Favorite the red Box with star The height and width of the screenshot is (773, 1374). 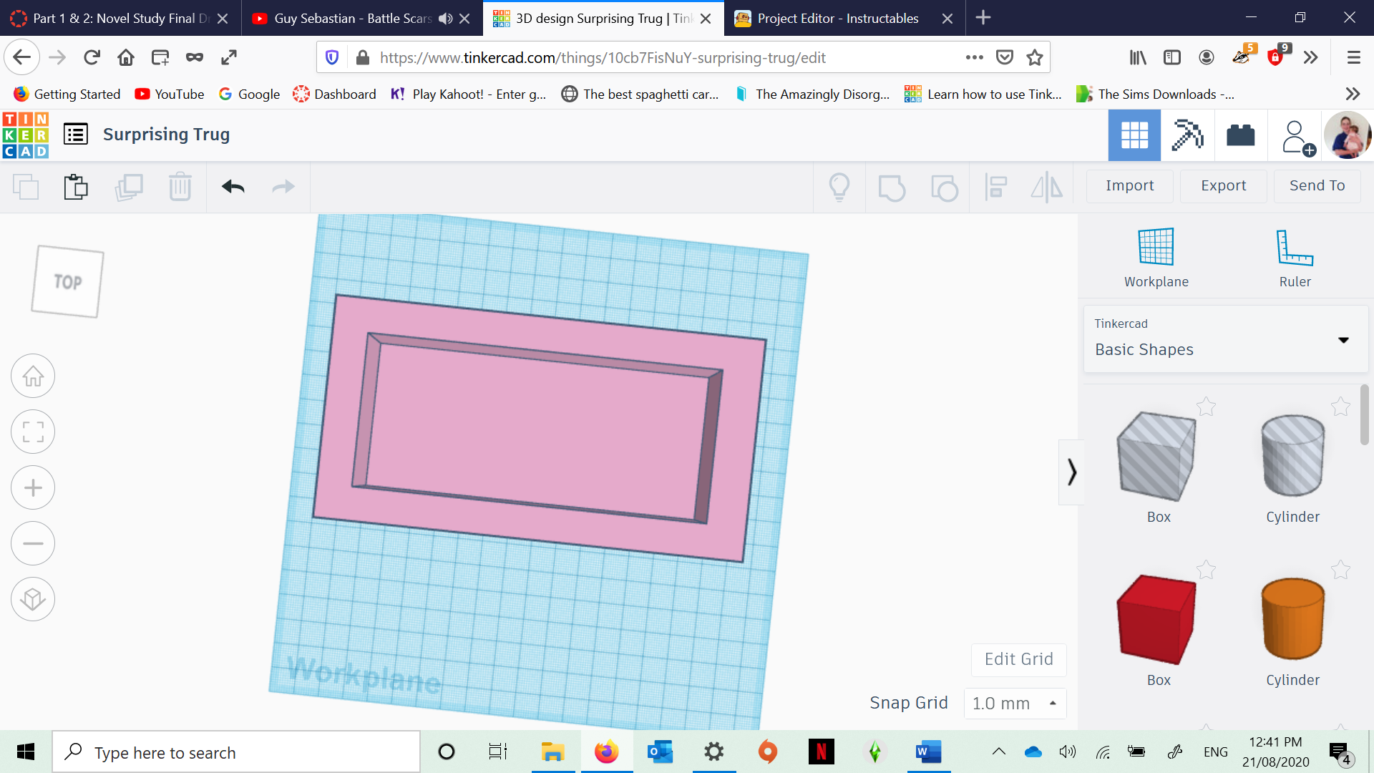coord(1207,570)
